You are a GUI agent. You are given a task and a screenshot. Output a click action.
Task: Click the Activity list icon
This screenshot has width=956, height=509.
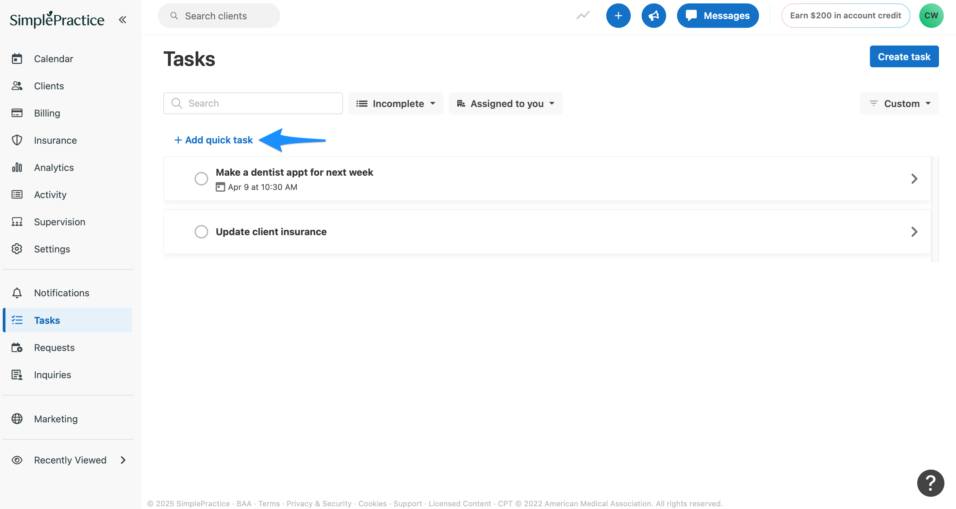tap(17, 195)
